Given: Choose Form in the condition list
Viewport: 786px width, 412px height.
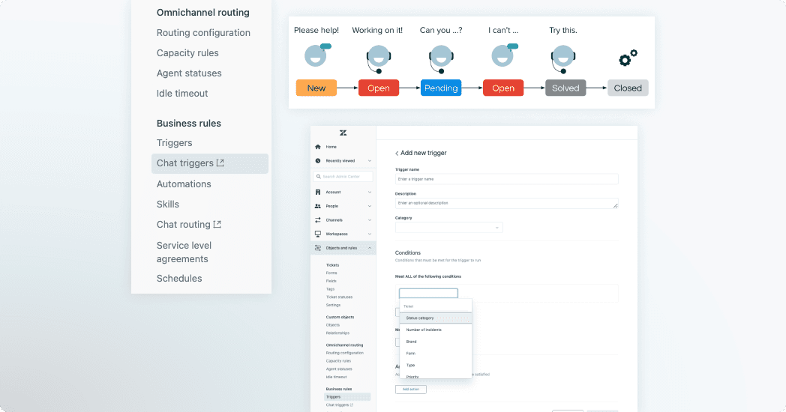Looking at the screenshot, I should click(x=436, y=354).
